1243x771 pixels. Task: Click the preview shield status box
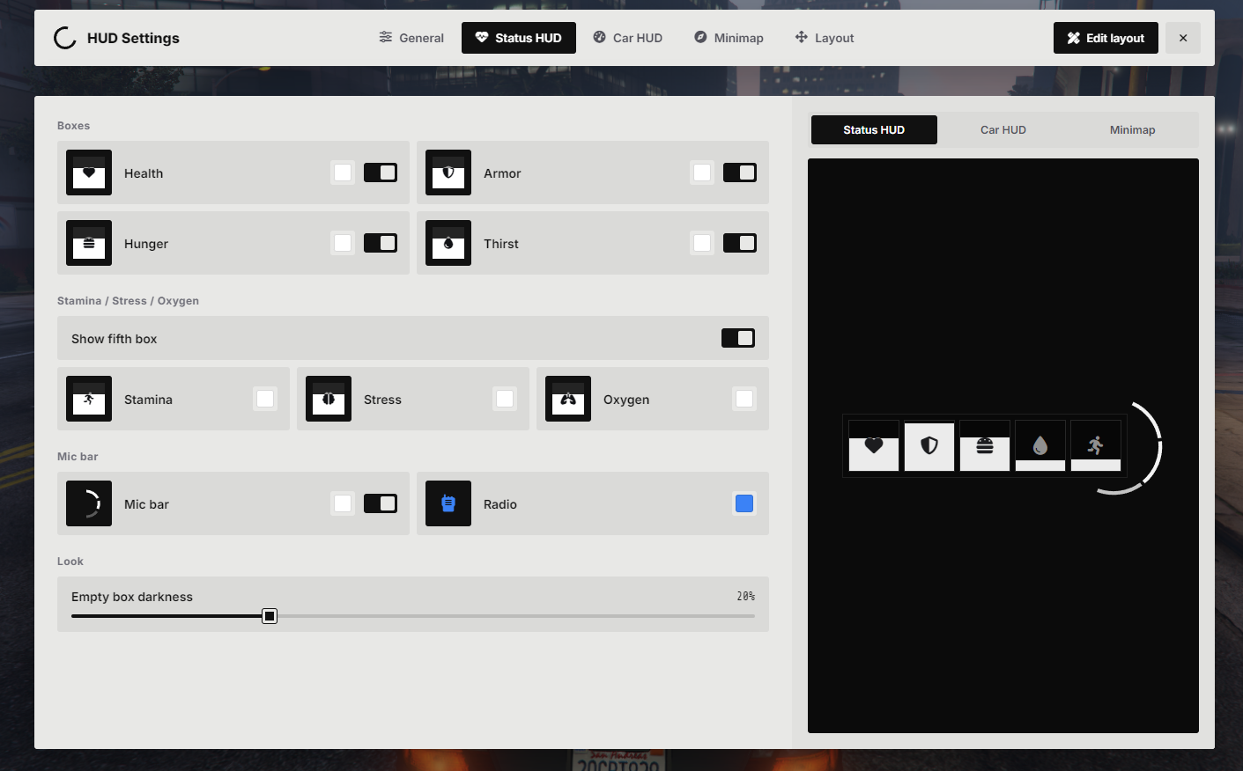click(x=929, y=445)
